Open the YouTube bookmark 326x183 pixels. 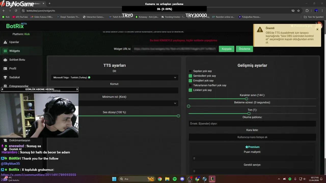[x=20, y=17]
